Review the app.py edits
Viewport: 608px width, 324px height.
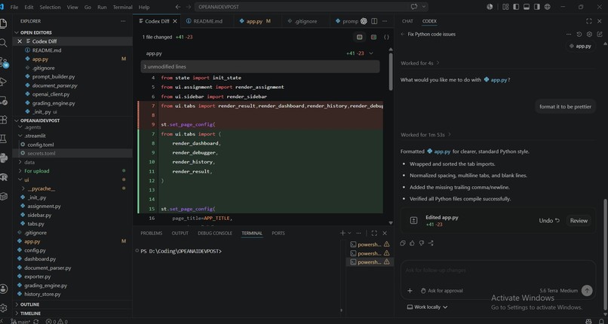tap(579, 221)
